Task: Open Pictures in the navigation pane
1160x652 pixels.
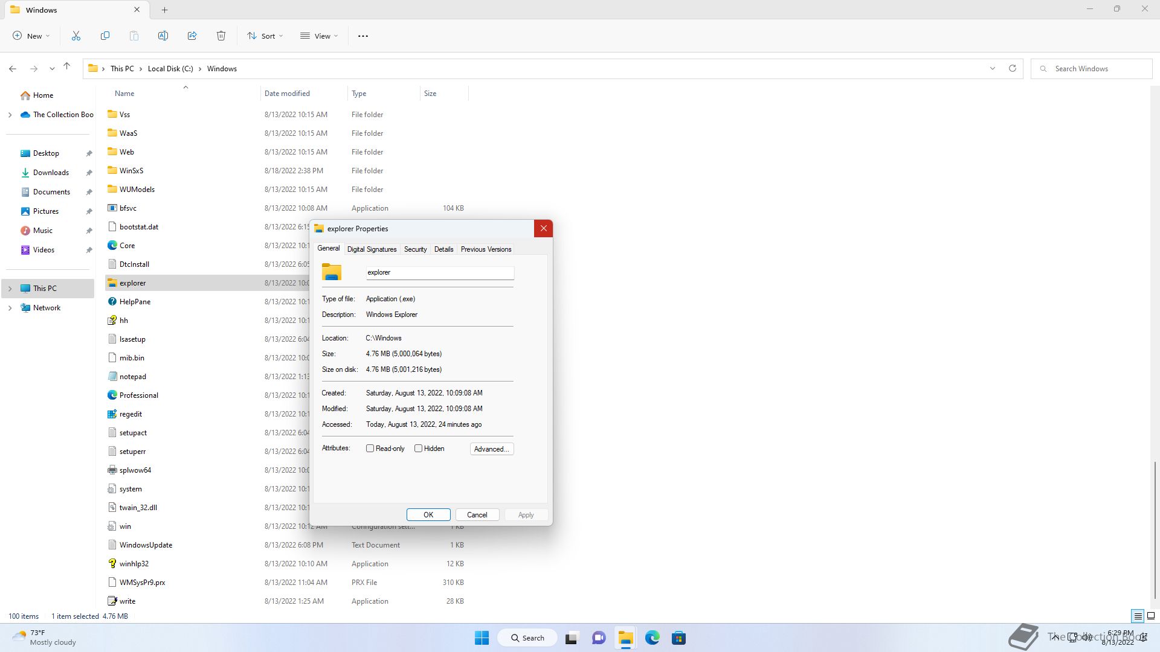Action: click(x=46, y=211)
